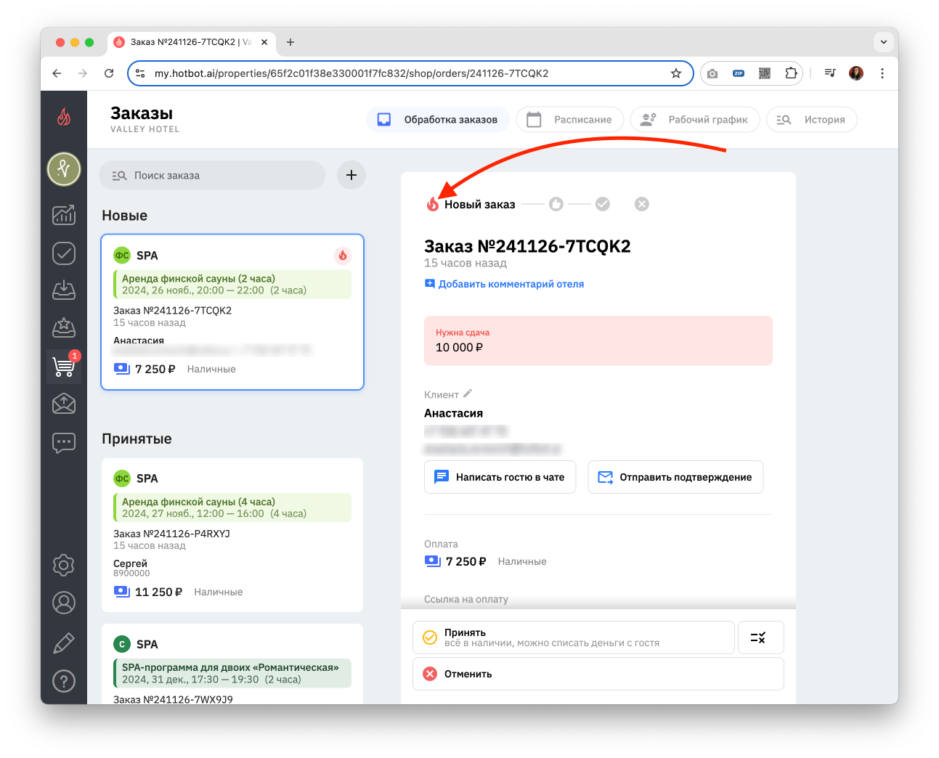Switch to the Рабочий график tab
This screenshot has width=939, height=758.
(x=695, y=120)
